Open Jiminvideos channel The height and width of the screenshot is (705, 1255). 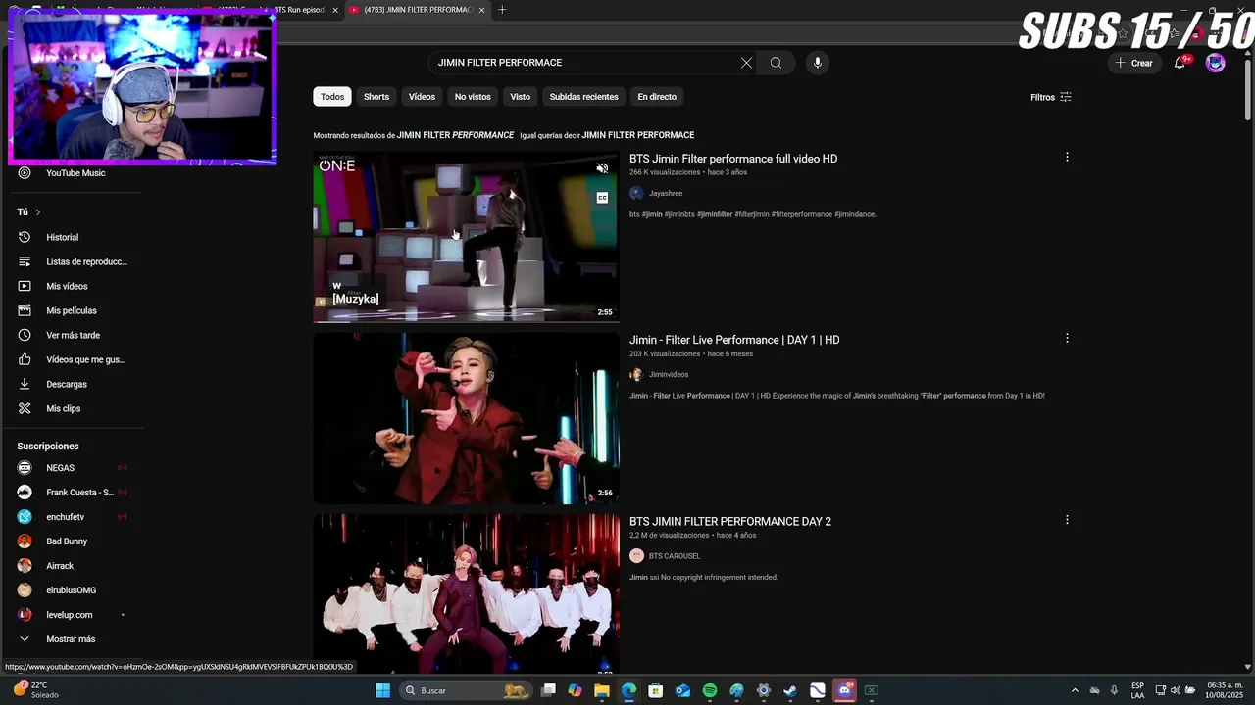pyautogui.click(x=669, y=375)
